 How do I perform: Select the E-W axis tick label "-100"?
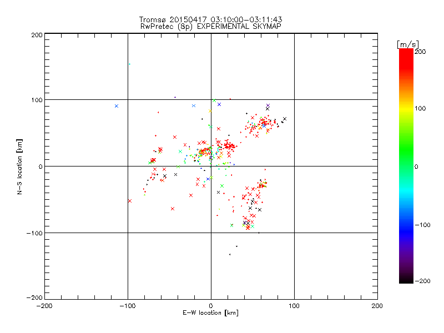pyautogui.click(x=128, y=306)
